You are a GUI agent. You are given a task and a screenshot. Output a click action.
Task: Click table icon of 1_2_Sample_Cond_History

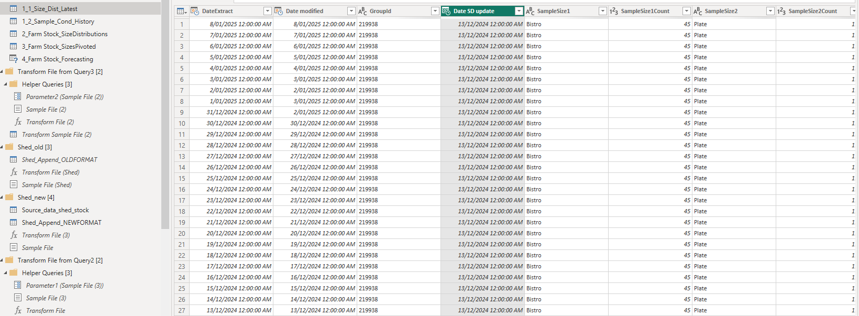point(14,21)
